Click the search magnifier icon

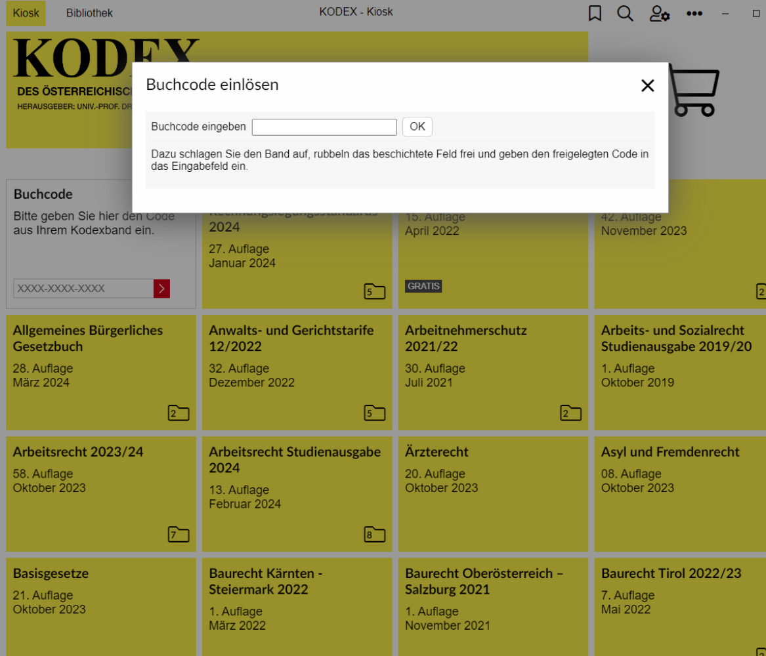tap(625, 13)
